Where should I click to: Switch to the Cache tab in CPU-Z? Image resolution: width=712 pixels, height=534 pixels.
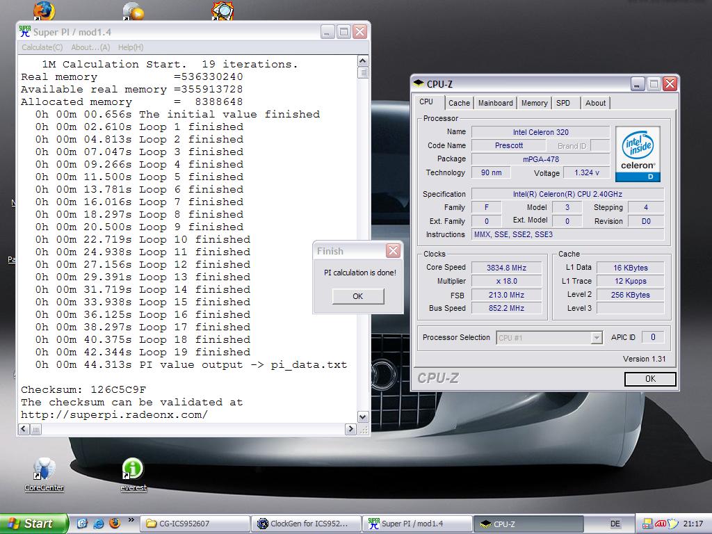coord(459,103)
